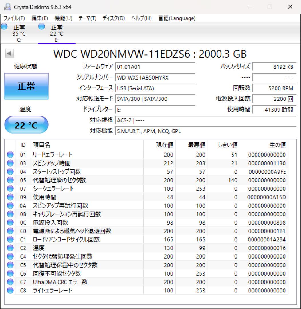Click the ドライブレター field showing E:
This screenshot has width=301, height=309.
(x=155, y=110)
